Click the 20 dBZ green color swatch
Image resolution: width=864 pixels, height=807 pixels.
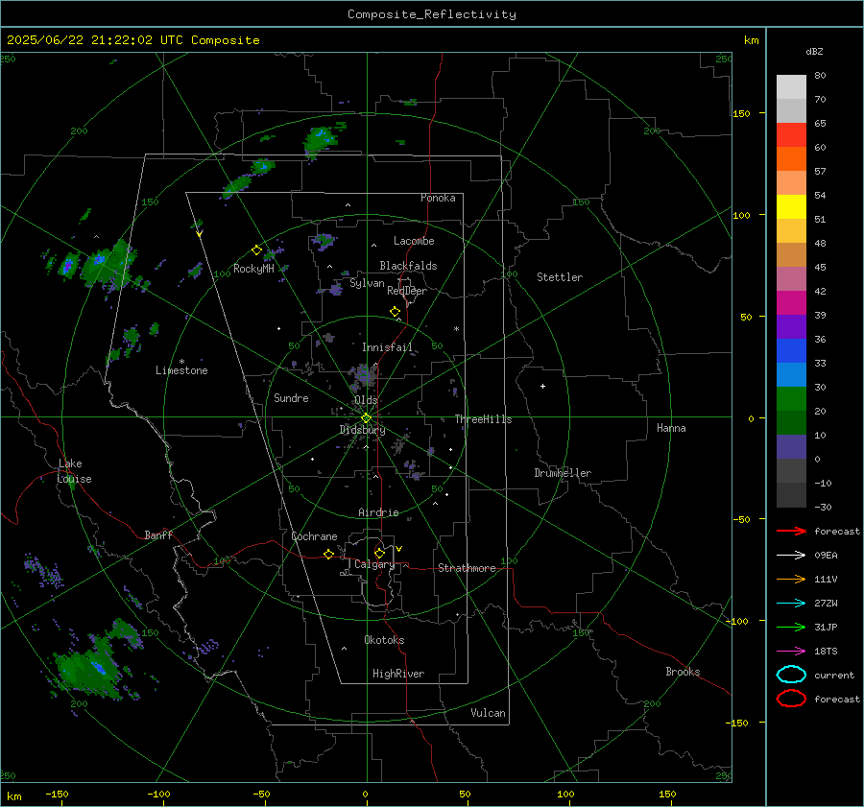[791, 399]
